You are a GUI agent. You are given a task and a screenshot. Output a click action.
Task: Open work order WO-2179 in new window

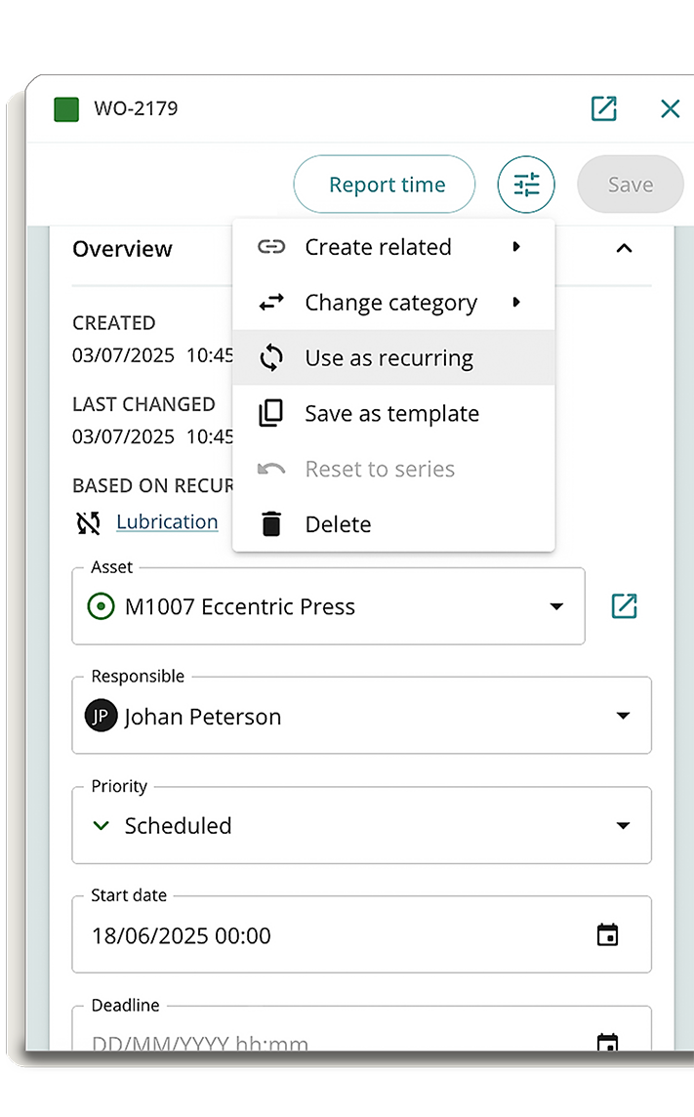604,108
